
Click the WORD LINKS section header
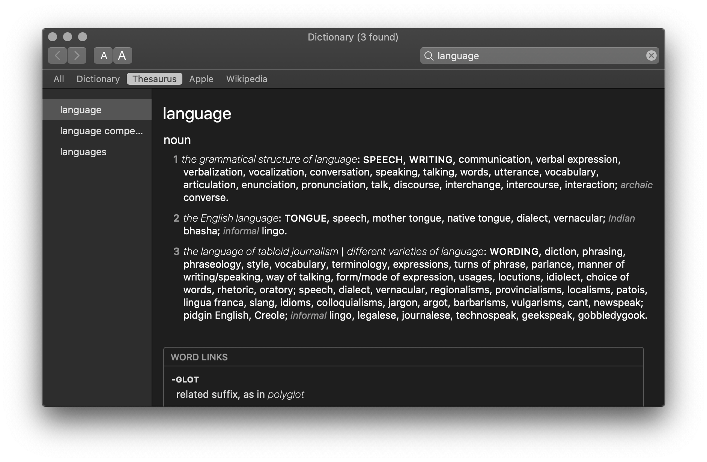pos(199,357)
